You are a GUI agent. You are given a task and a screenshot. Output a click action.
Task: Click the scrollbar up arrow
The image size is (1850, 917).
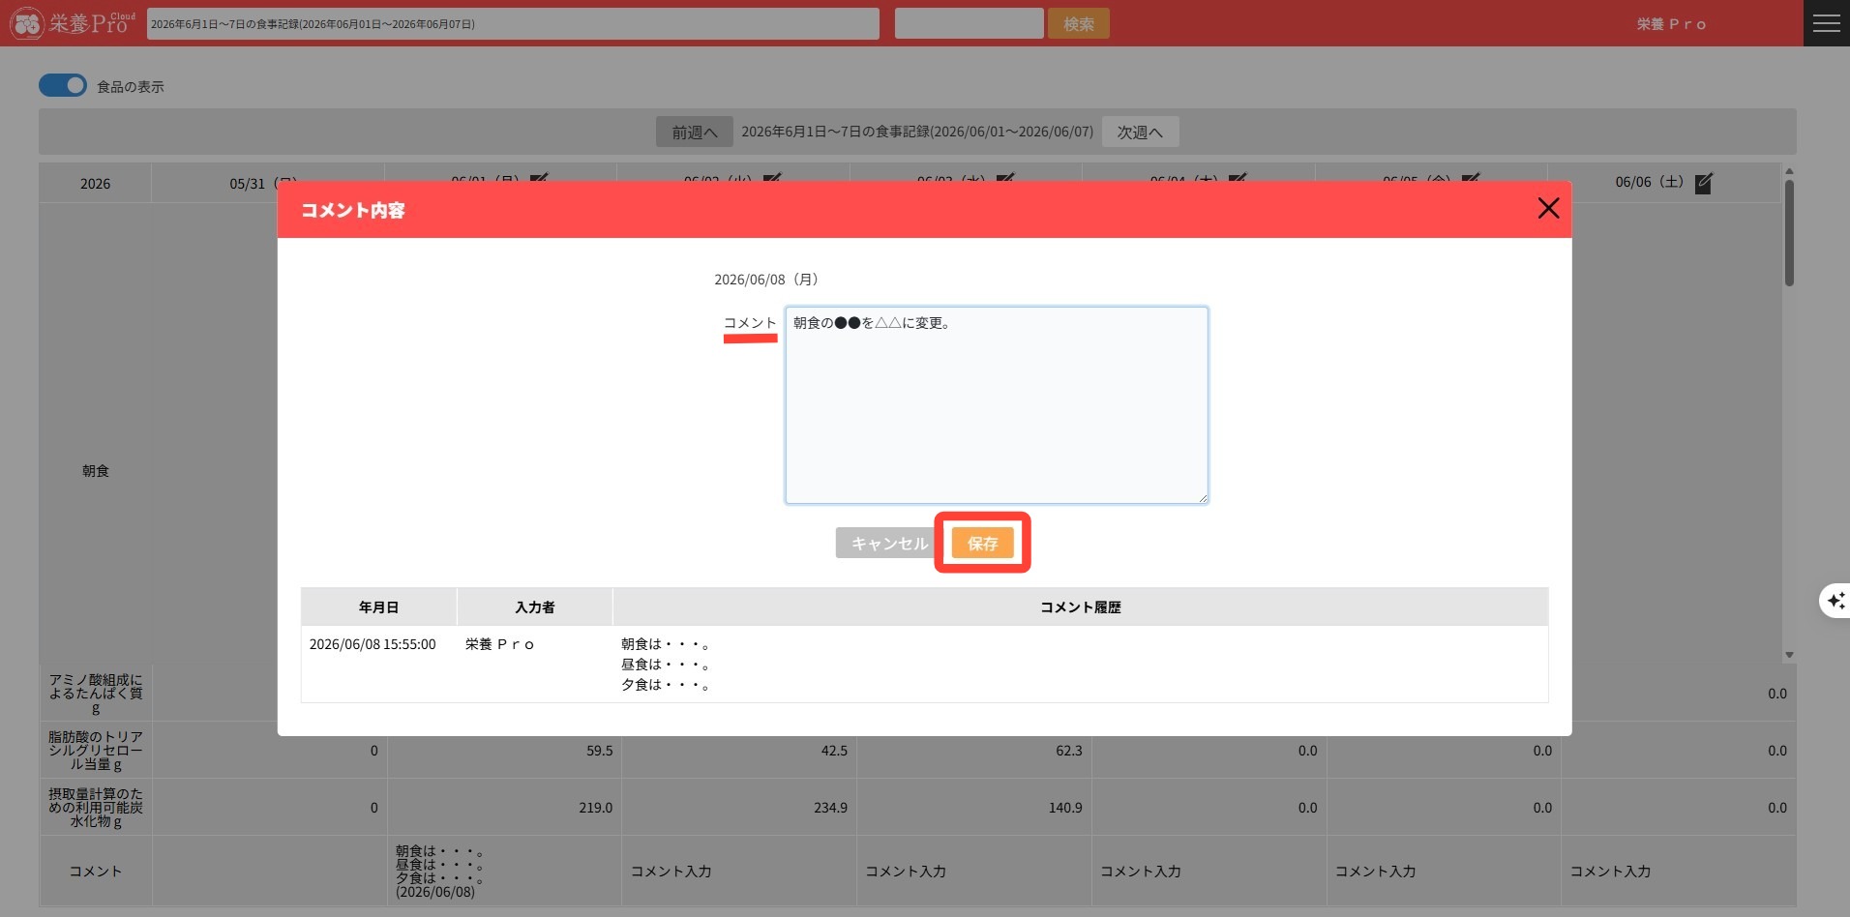coord(1789,171)
